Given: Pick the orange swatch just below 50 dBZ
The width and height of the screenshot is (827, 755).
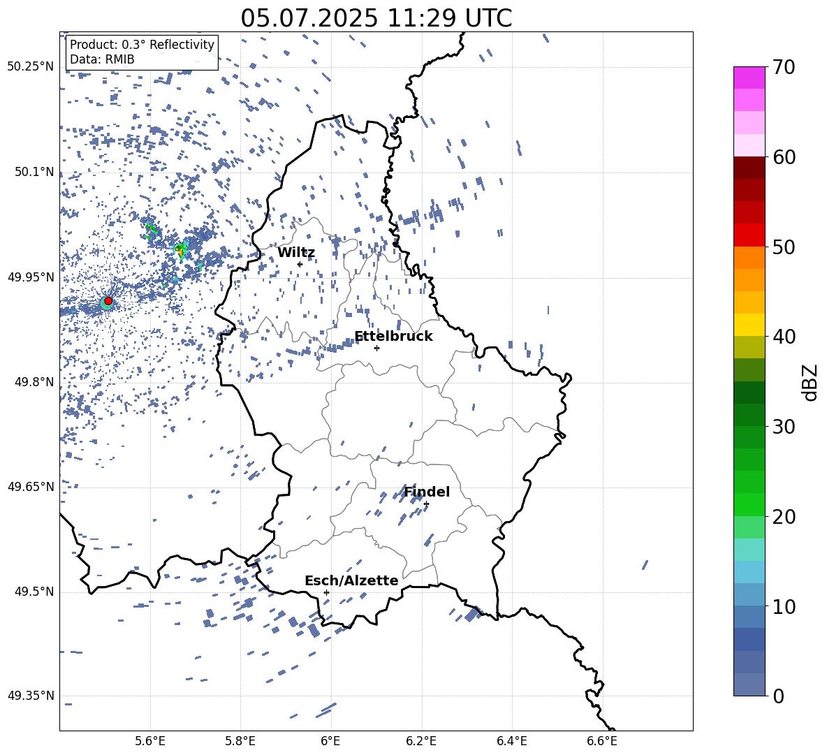Looking at the screenshot, I should click(749, 258).
